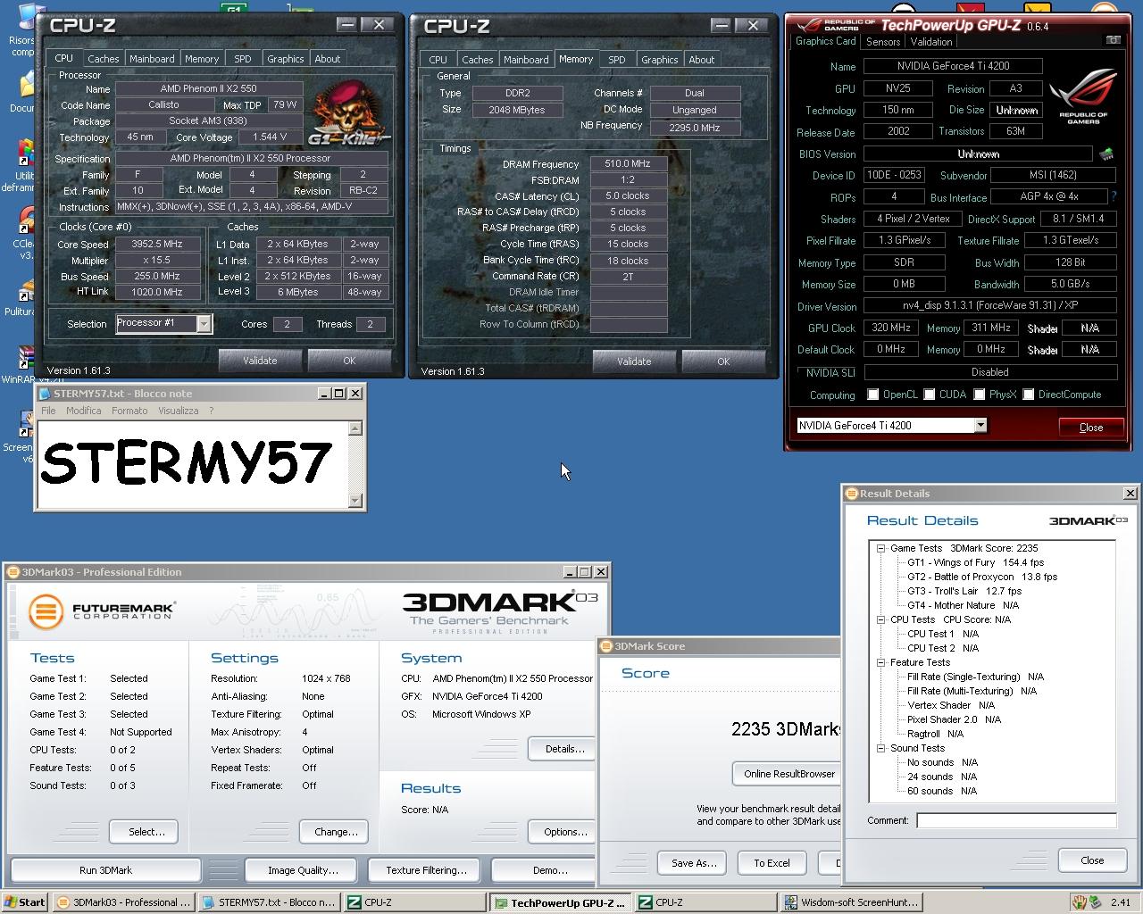Collapse the CPU Tests tree node

point(880,619)
